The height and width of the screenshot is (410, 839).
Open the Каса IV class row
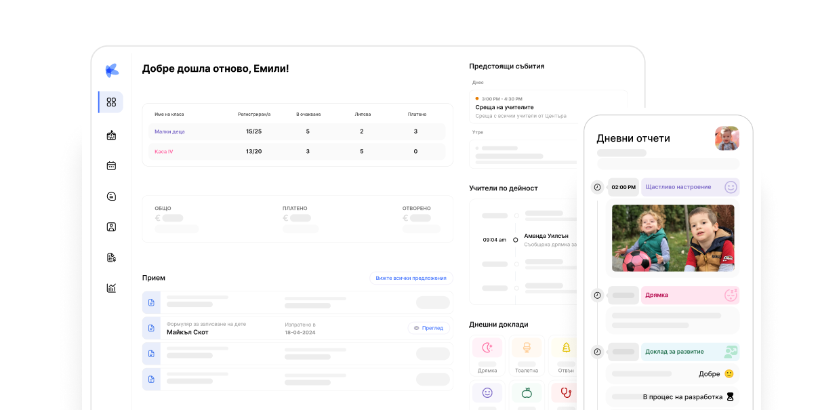(x=164, y=152)
